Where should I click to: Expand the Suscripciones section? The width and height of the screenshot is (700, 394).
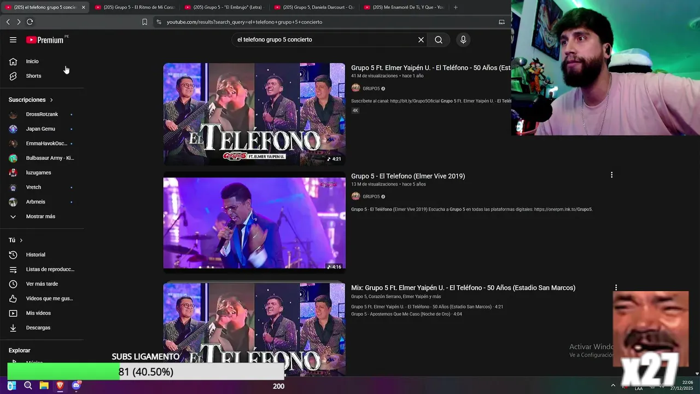31,100
